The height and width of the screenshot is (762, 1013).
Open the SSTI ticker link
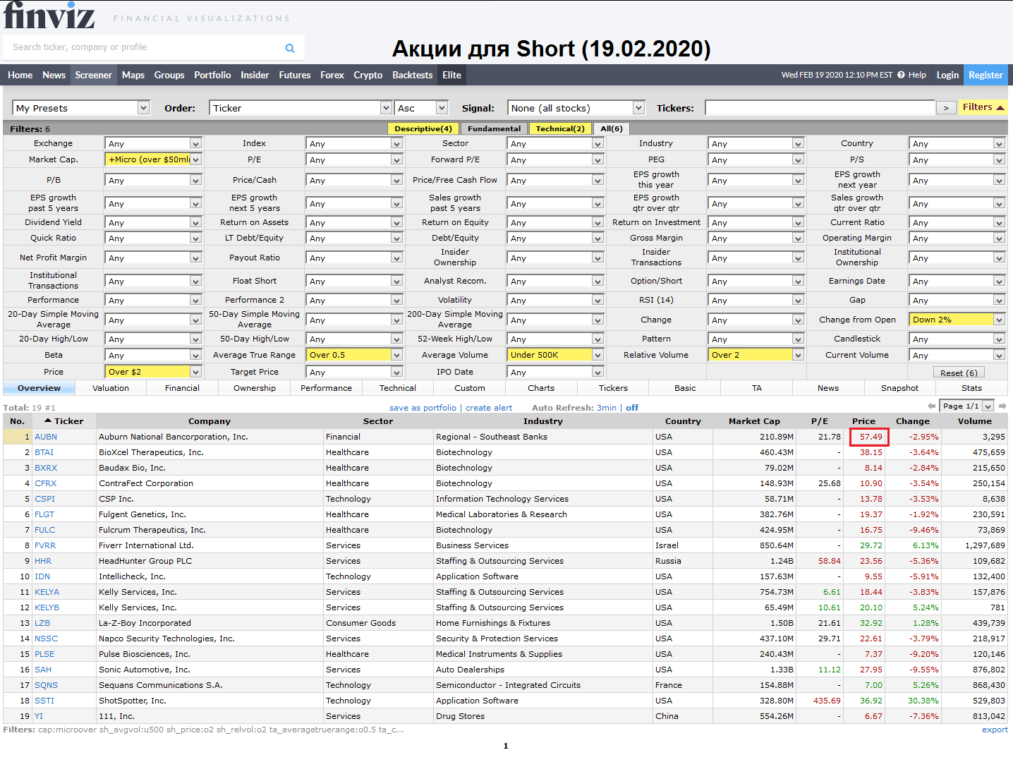tap(44, 701)
